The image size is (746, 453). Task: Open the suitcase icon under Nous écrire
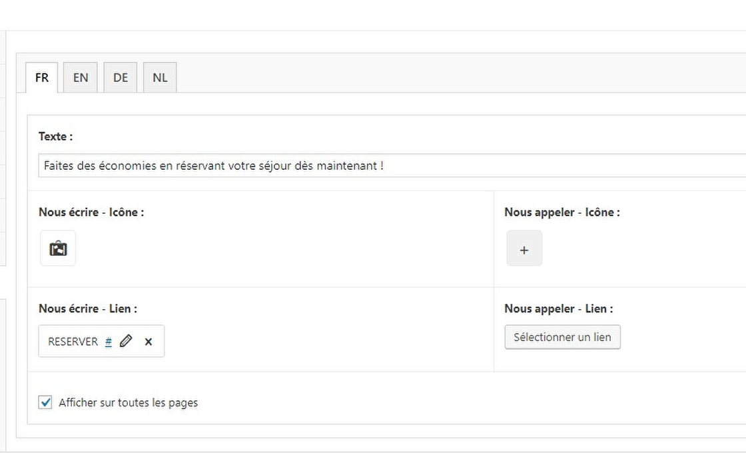pos(58,248)
